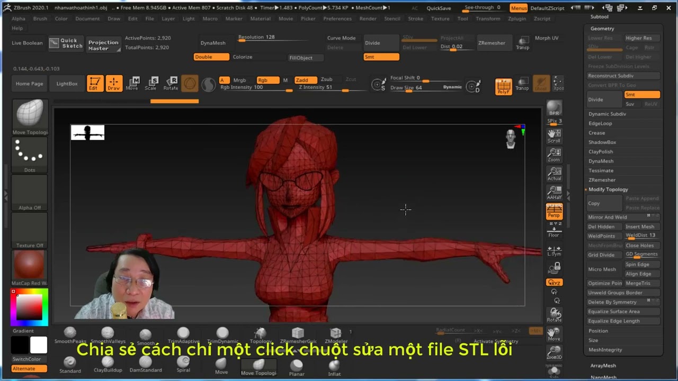The height and width of the screenshot is (381, 678).
Task: Expand the MeshIntegrity section
Action: pyautogui.click(x=605, y=350)
